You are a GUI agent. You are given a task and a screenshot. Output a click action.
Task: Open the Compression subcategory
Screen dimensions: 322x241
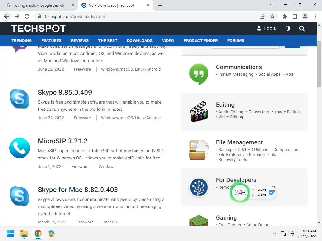[286, 150]
